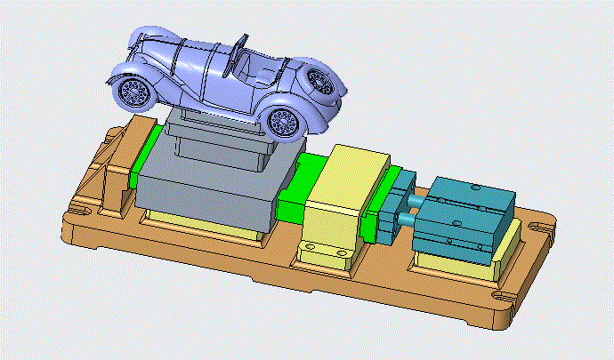This screenshot has width=614, height=360.
Task: Select the green block between gray and yellow
Action: click(x=302, y=188)
